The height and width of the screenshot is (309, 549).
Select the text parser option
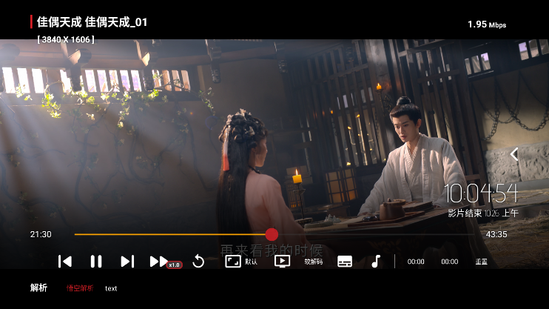point(111,288)
